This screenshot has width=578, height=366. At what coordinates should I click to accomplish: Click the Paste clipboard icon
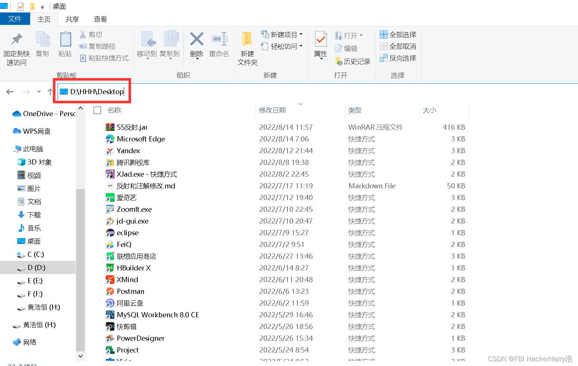click(65, 39)
